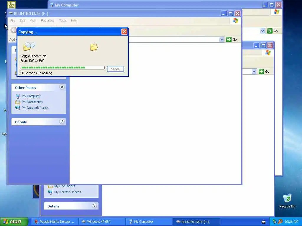Close the Windows XP (E:) window
The height and width of the screenshot is (226, 302).
(x=270, y=46)
